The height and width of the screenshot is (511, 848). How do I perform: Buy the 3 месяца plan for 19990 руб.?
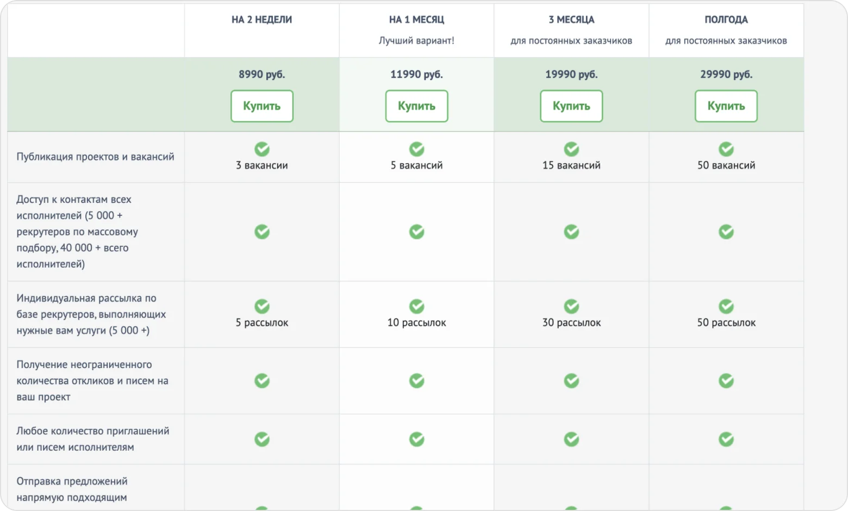(571, 106)
